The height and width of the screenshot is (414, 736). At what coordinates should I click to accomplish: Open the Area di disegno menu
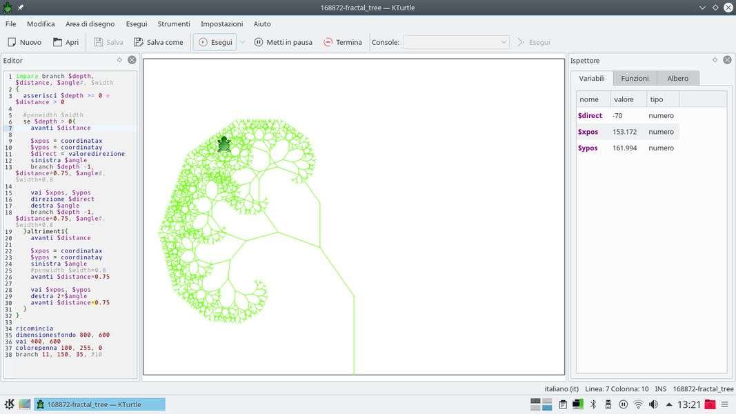[90, 23]
